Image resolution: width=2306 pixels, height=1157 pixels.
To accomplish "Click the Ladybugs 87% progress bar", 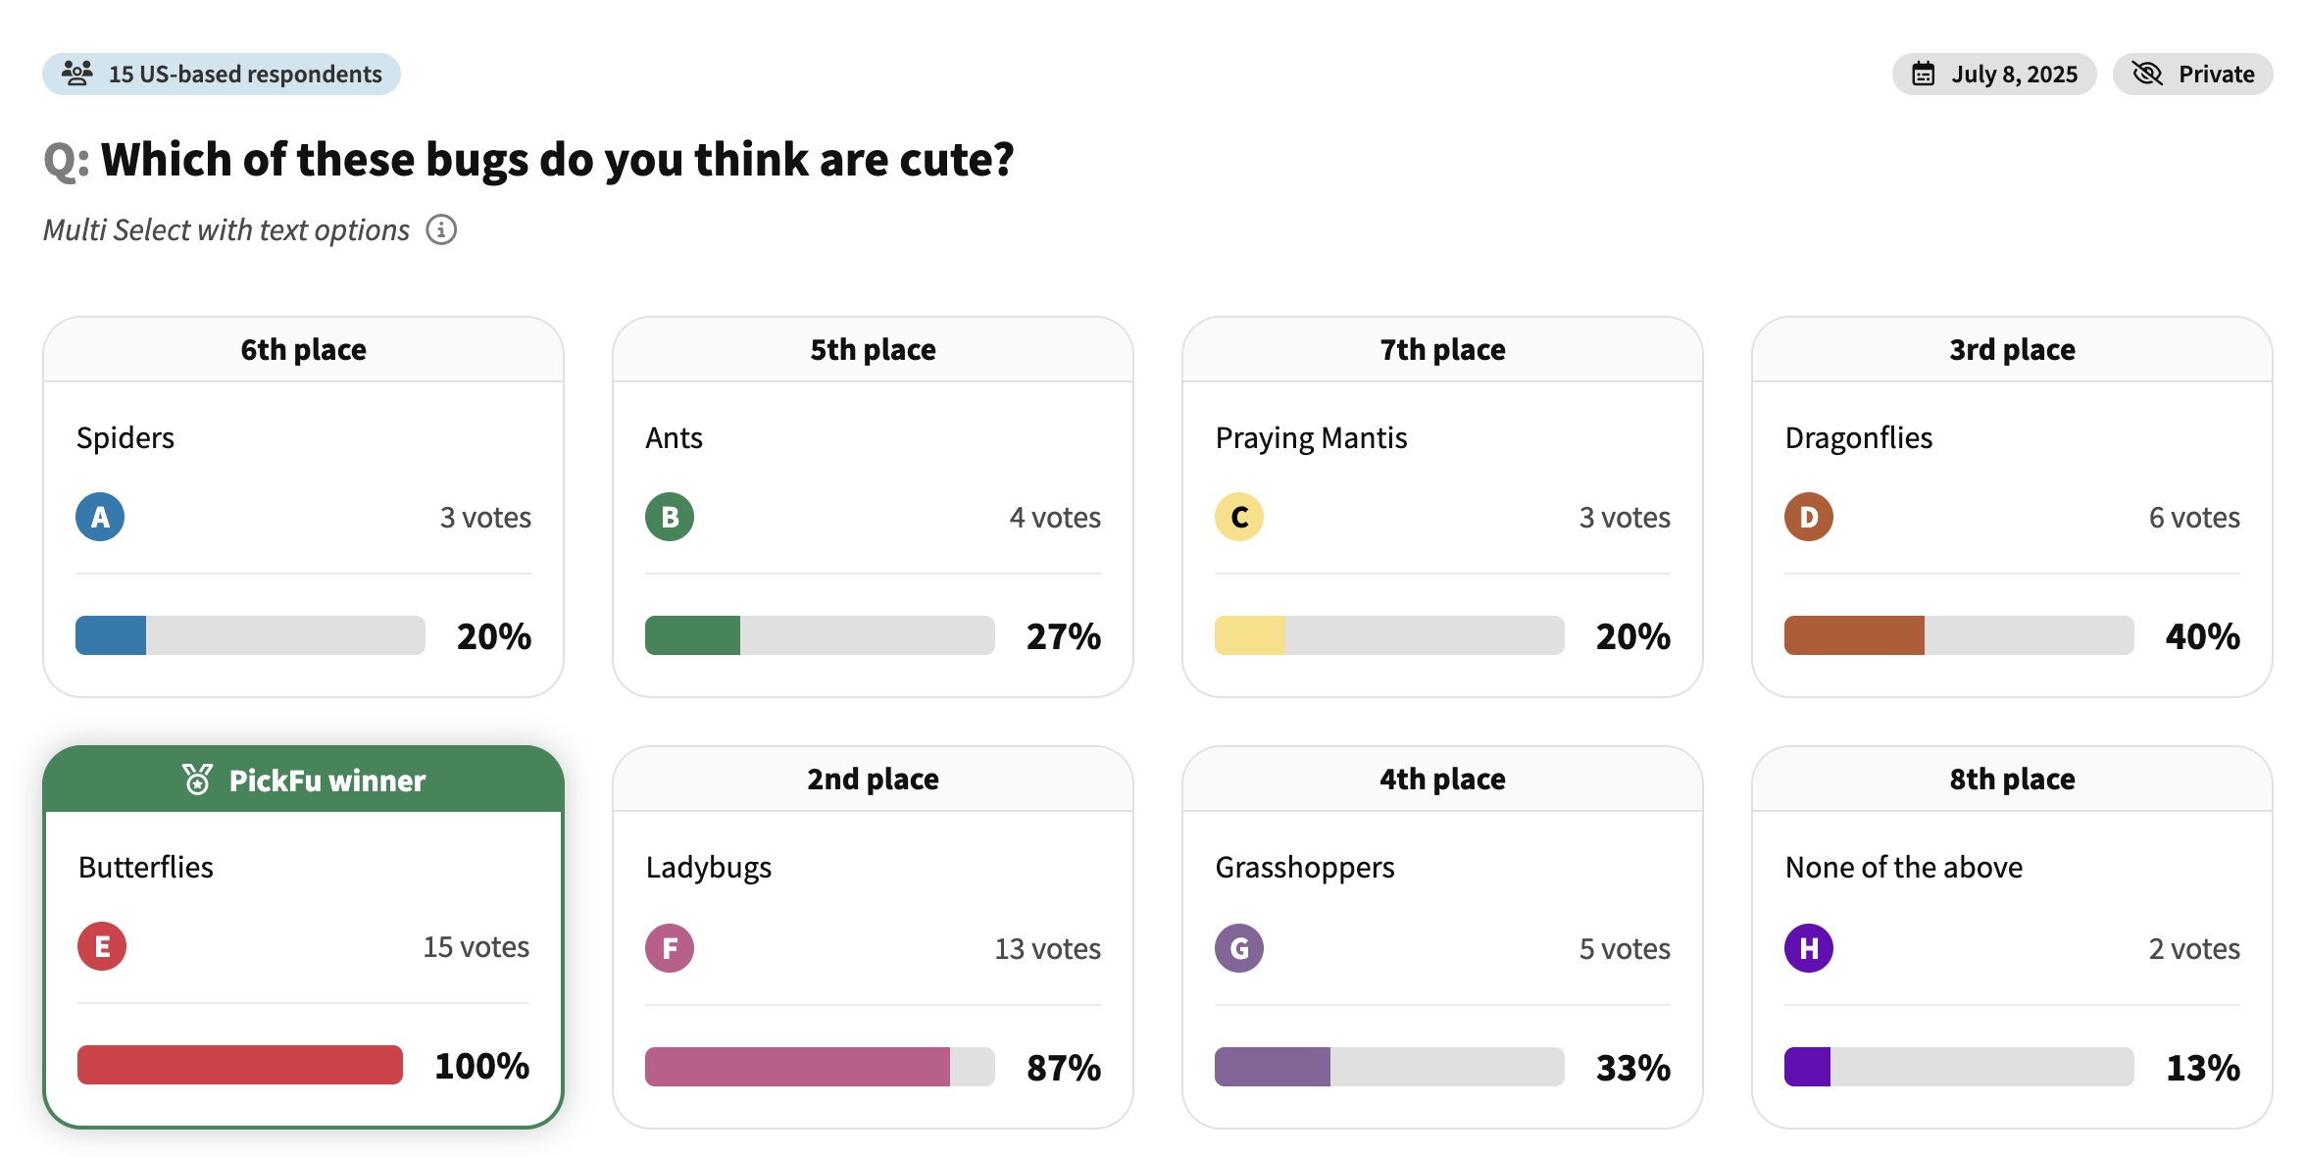I will [x=820, y=1067].
